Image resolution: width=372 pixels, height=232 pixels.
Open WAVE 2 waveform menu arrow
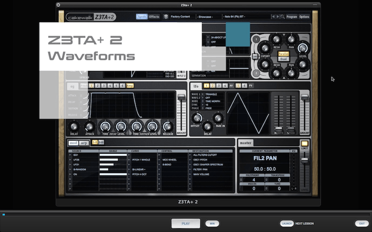point(203,97)
